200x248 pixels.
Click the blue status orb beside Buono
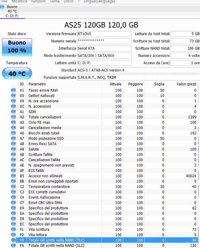pos(2,7)
